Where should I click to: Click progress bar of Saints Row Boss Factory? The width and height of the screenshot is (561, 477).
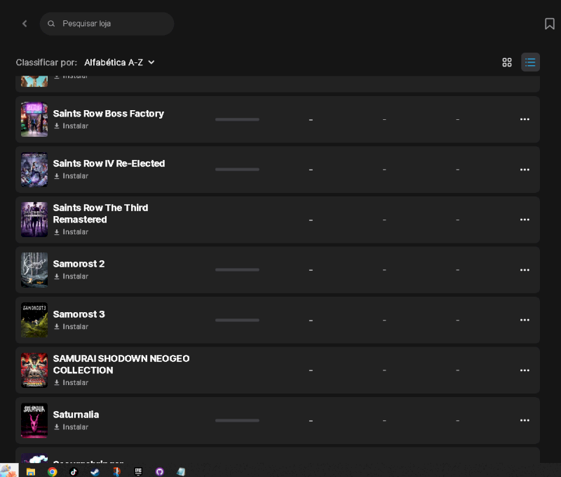tap(237, 119)
